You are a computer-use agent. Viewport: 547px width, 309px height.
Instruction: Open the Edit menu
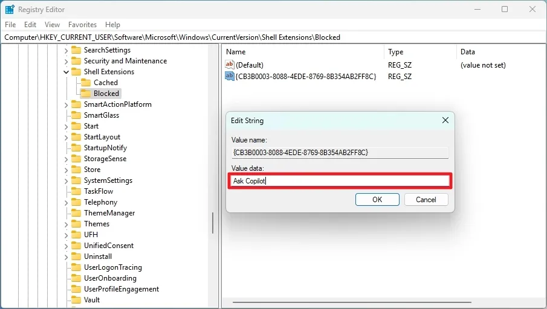[x=30, y=25]
